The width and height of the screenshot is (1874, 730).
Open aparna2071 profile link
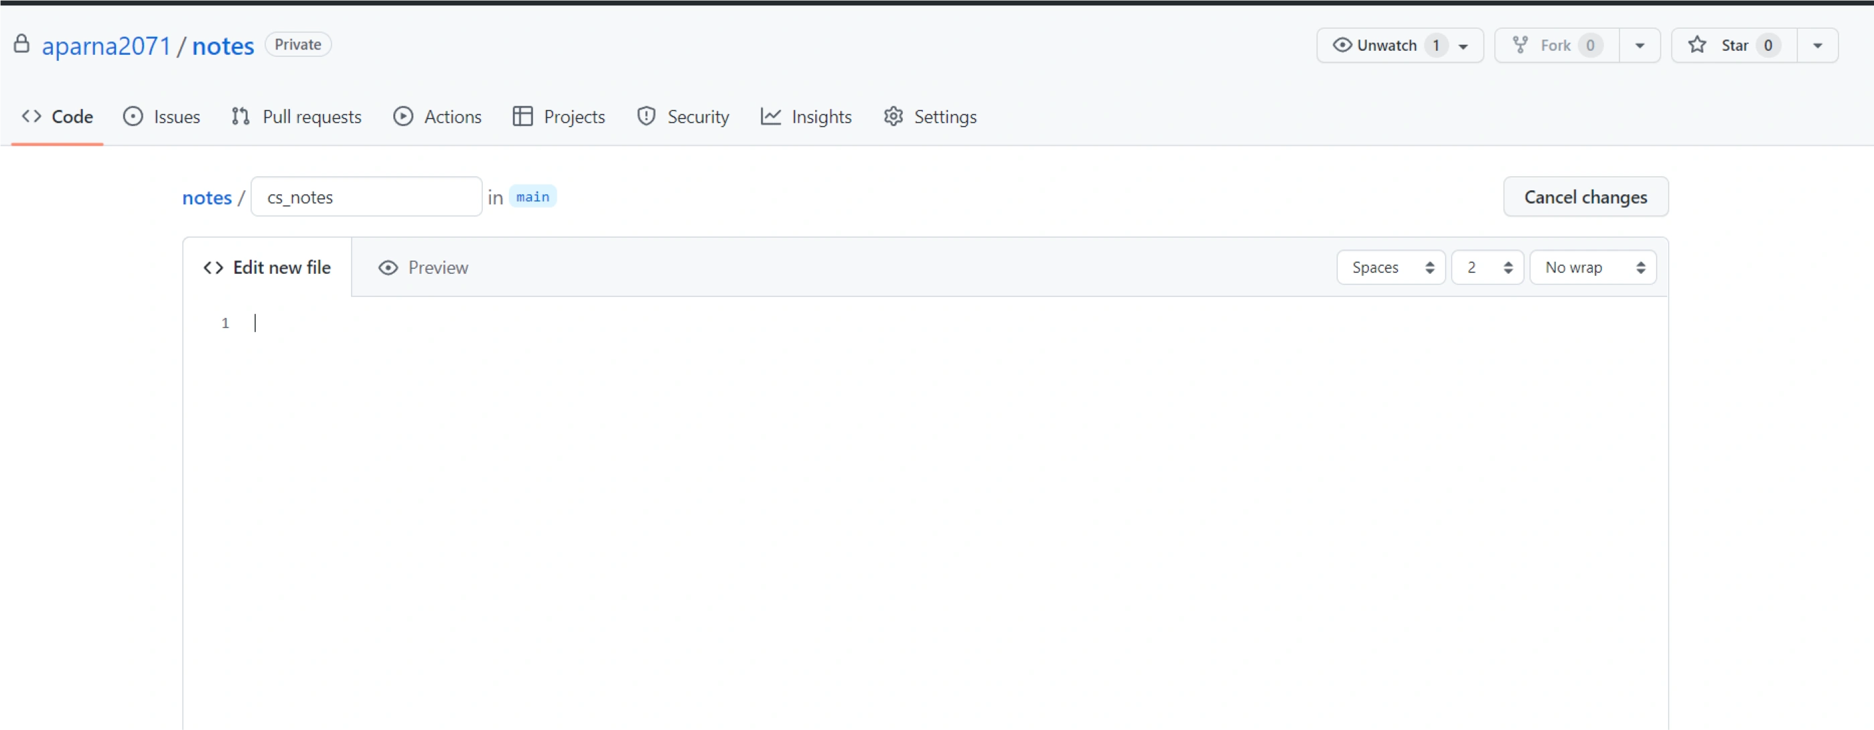[x=106, y=46]
